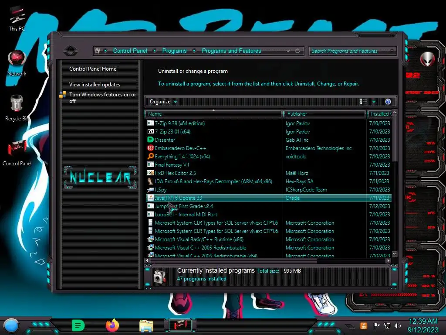Screen dimensions: 446x335
Task: Click the Start orb on taskbar
Action: 11,325
